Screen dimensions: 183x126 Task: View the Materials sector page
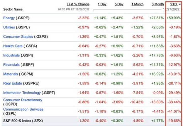point(10,74)
